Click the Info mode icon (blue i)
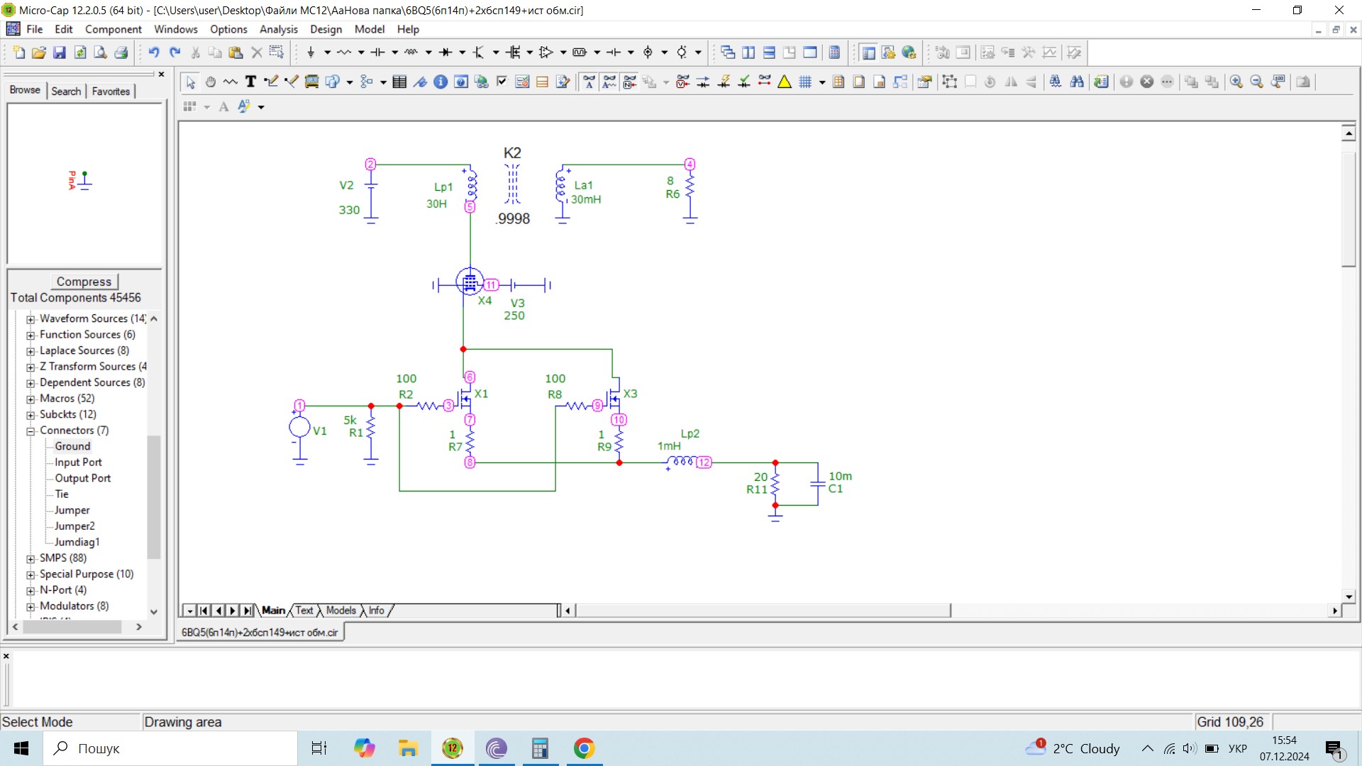 click(441, 82)
